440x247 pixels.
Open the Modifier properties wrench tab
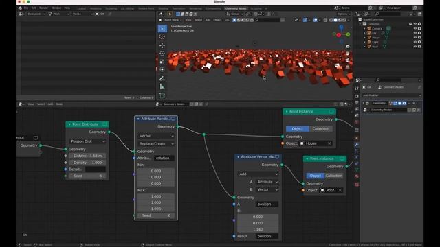point(357,145)
